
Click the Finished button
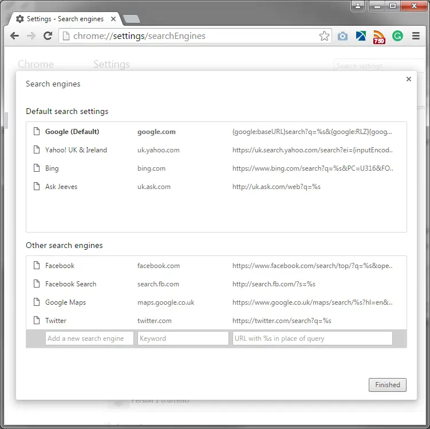pyautogui.click(x=388, y=385)
